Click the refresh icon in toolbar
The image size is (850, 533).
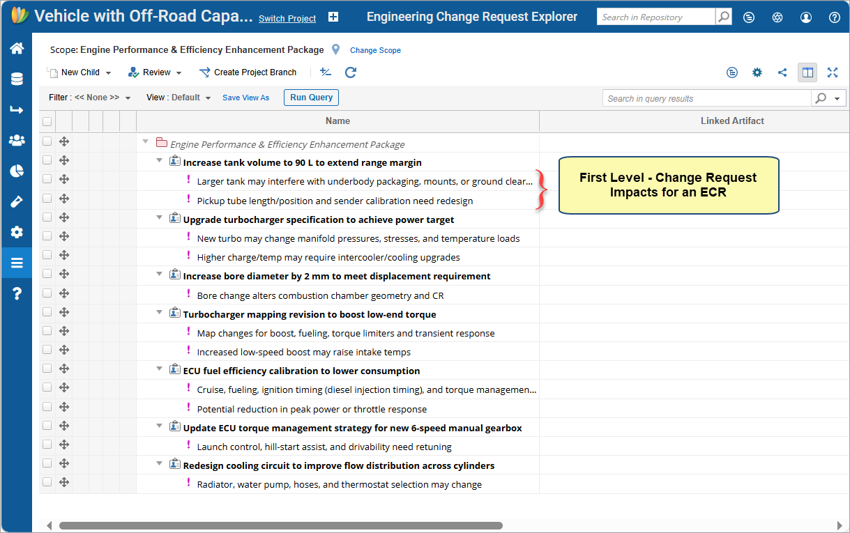[x=351, y=72]
